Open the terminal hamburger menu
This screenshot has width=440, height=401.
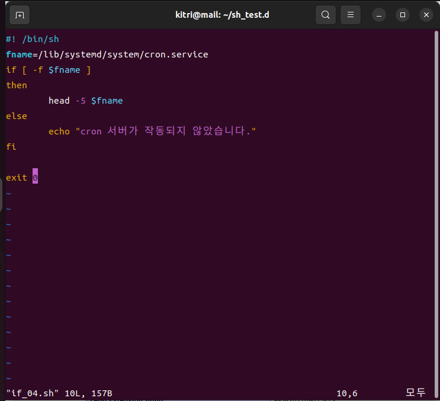click(351, 15)
